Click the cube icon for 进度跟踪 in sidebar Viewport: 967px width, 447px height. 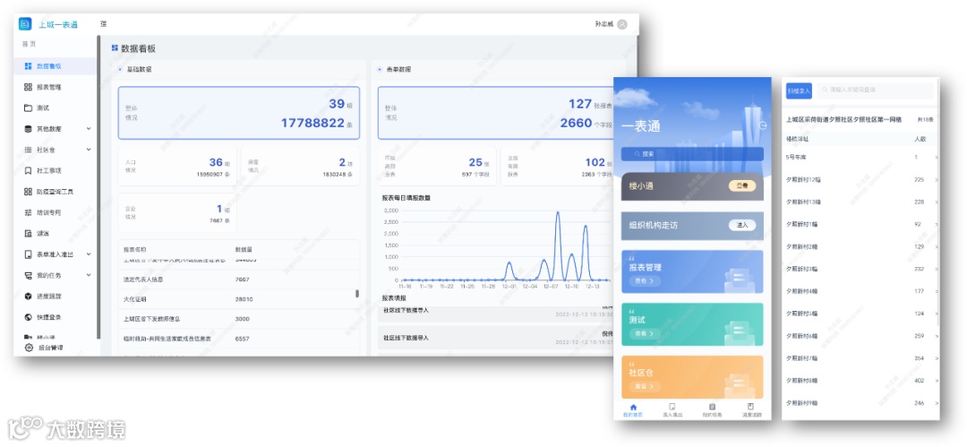click(x=28, y=297)
